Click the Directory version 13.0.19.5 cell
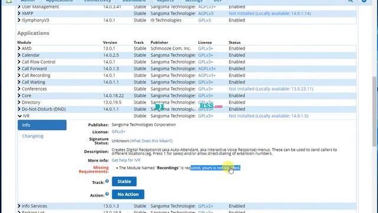The height and width of the screenshot is (213, 378). click(x=112, y=102)
